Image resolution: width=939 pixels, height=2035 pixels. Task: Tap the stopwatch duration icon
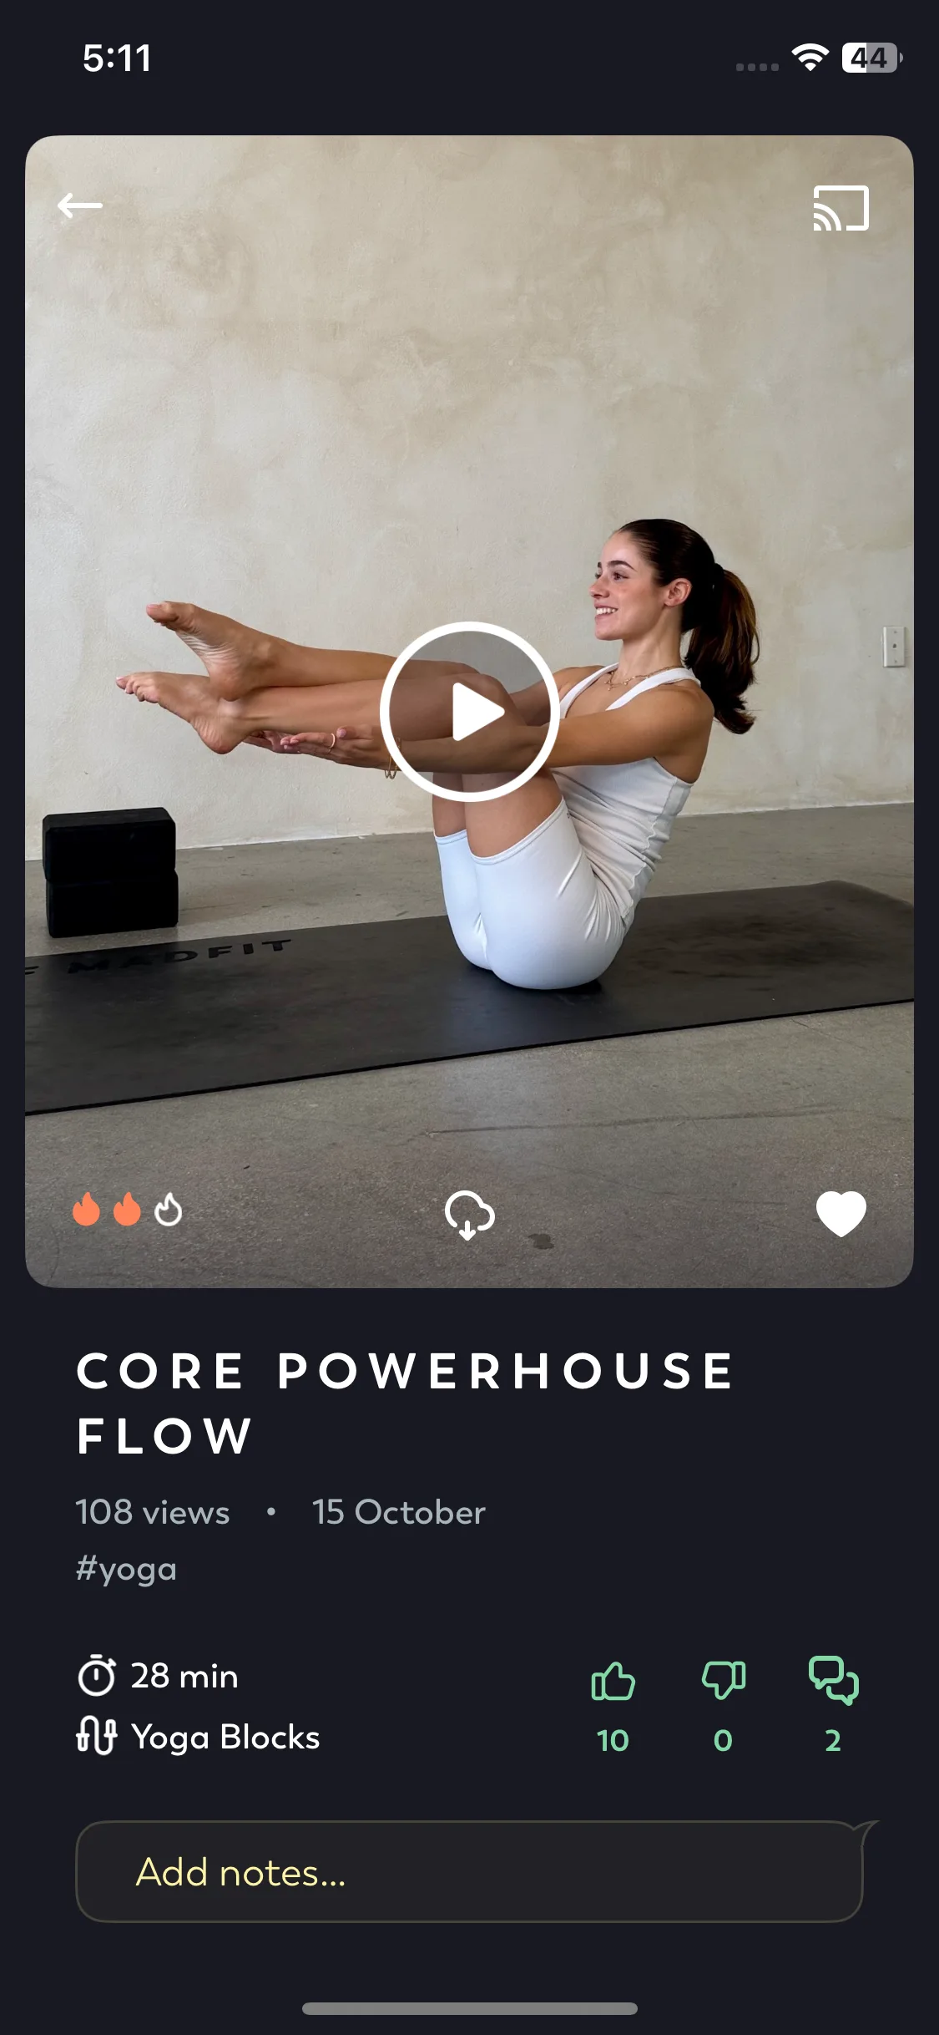(x=96, y=1675)
